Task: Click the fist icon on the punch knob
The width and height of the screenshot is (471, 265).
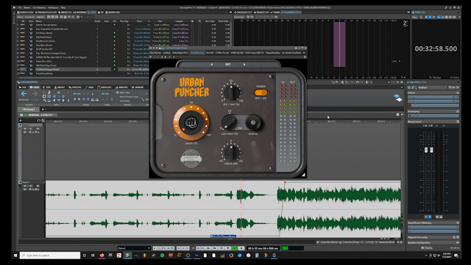Action: coord(190,122)
